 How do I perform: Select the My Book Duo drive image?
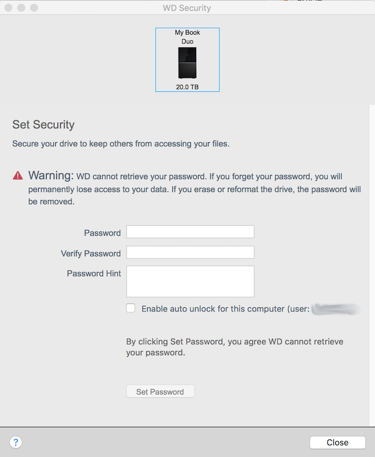(x=187, y=63)
